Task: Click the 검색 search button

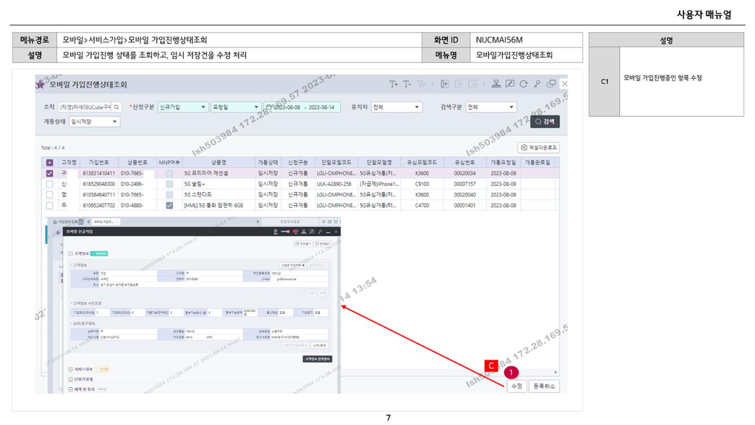Action: pyautogui.click(x=545, y=121)
